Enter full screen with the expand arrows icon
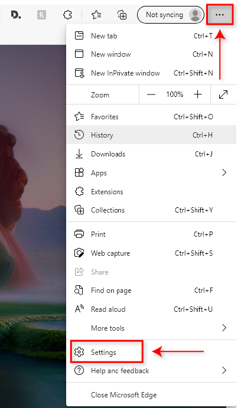This screenshot has height=408, width=241. coord(223,94)
